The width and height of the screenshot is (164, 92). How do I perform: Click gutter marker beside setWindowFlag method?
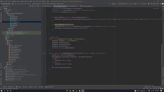pyautogui.click(x=44, y=53)
